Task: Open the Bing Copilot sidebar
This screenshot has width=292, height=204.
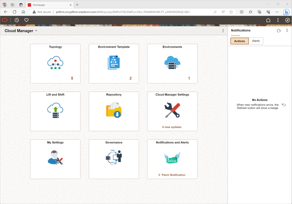Action: 286,12
